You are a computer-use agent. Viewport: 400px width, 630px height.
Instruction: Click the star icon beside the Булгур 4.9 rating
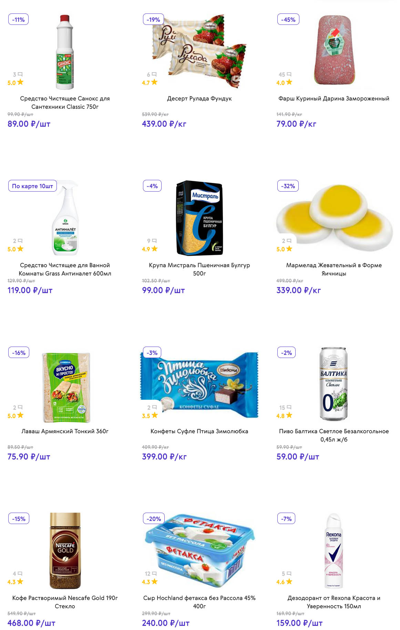[x=154, y=249]
